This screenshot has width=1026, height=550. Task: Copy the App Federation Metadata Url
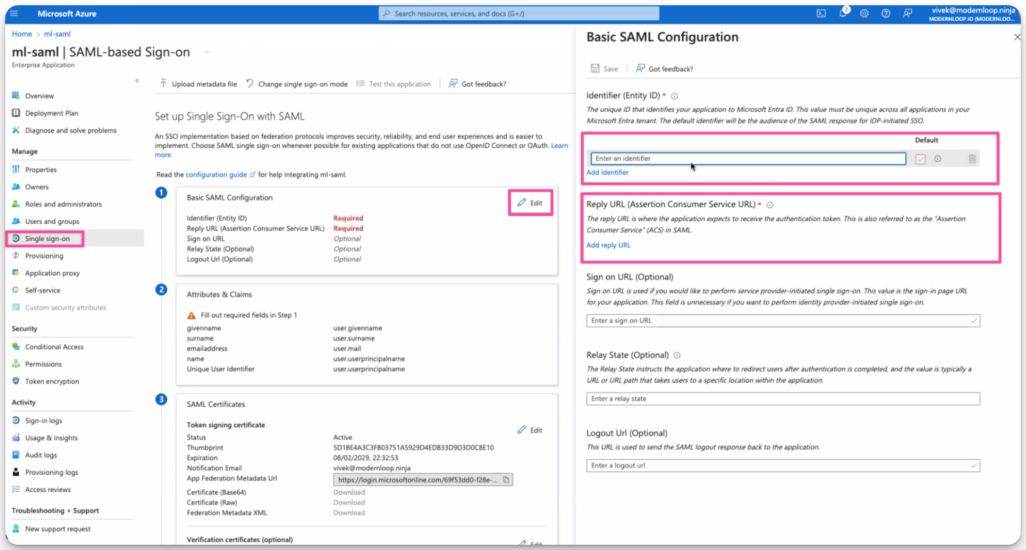(506, 480)
